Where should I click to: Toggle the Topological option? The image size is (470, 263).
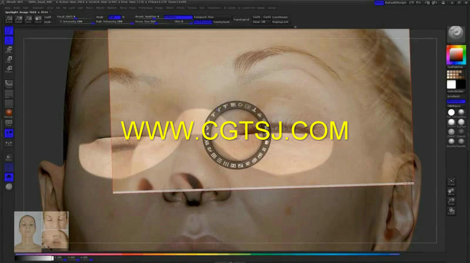(x=241, y=19)
